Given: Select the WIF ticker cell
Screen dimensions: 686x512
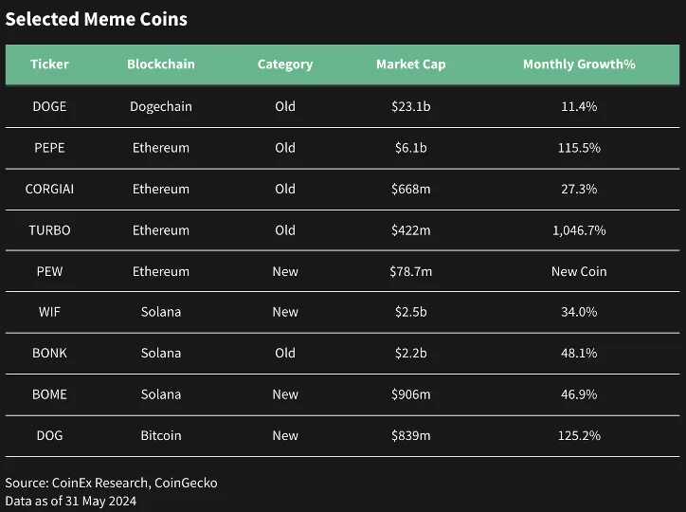Looking at the screenshot, I should tap(49, 312).
